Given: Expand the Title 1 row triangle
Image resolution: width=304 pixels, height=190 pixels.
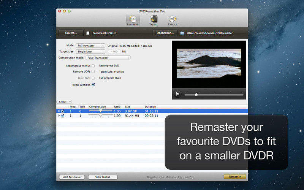Looking at the screenshot, I should [59, 116].
